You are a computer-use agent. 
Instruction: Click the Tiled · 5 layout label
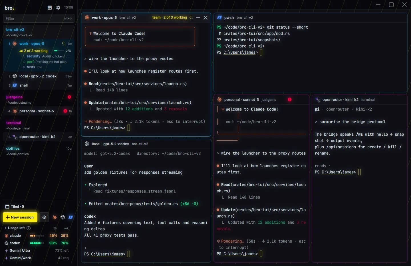[x=17, y=207]
